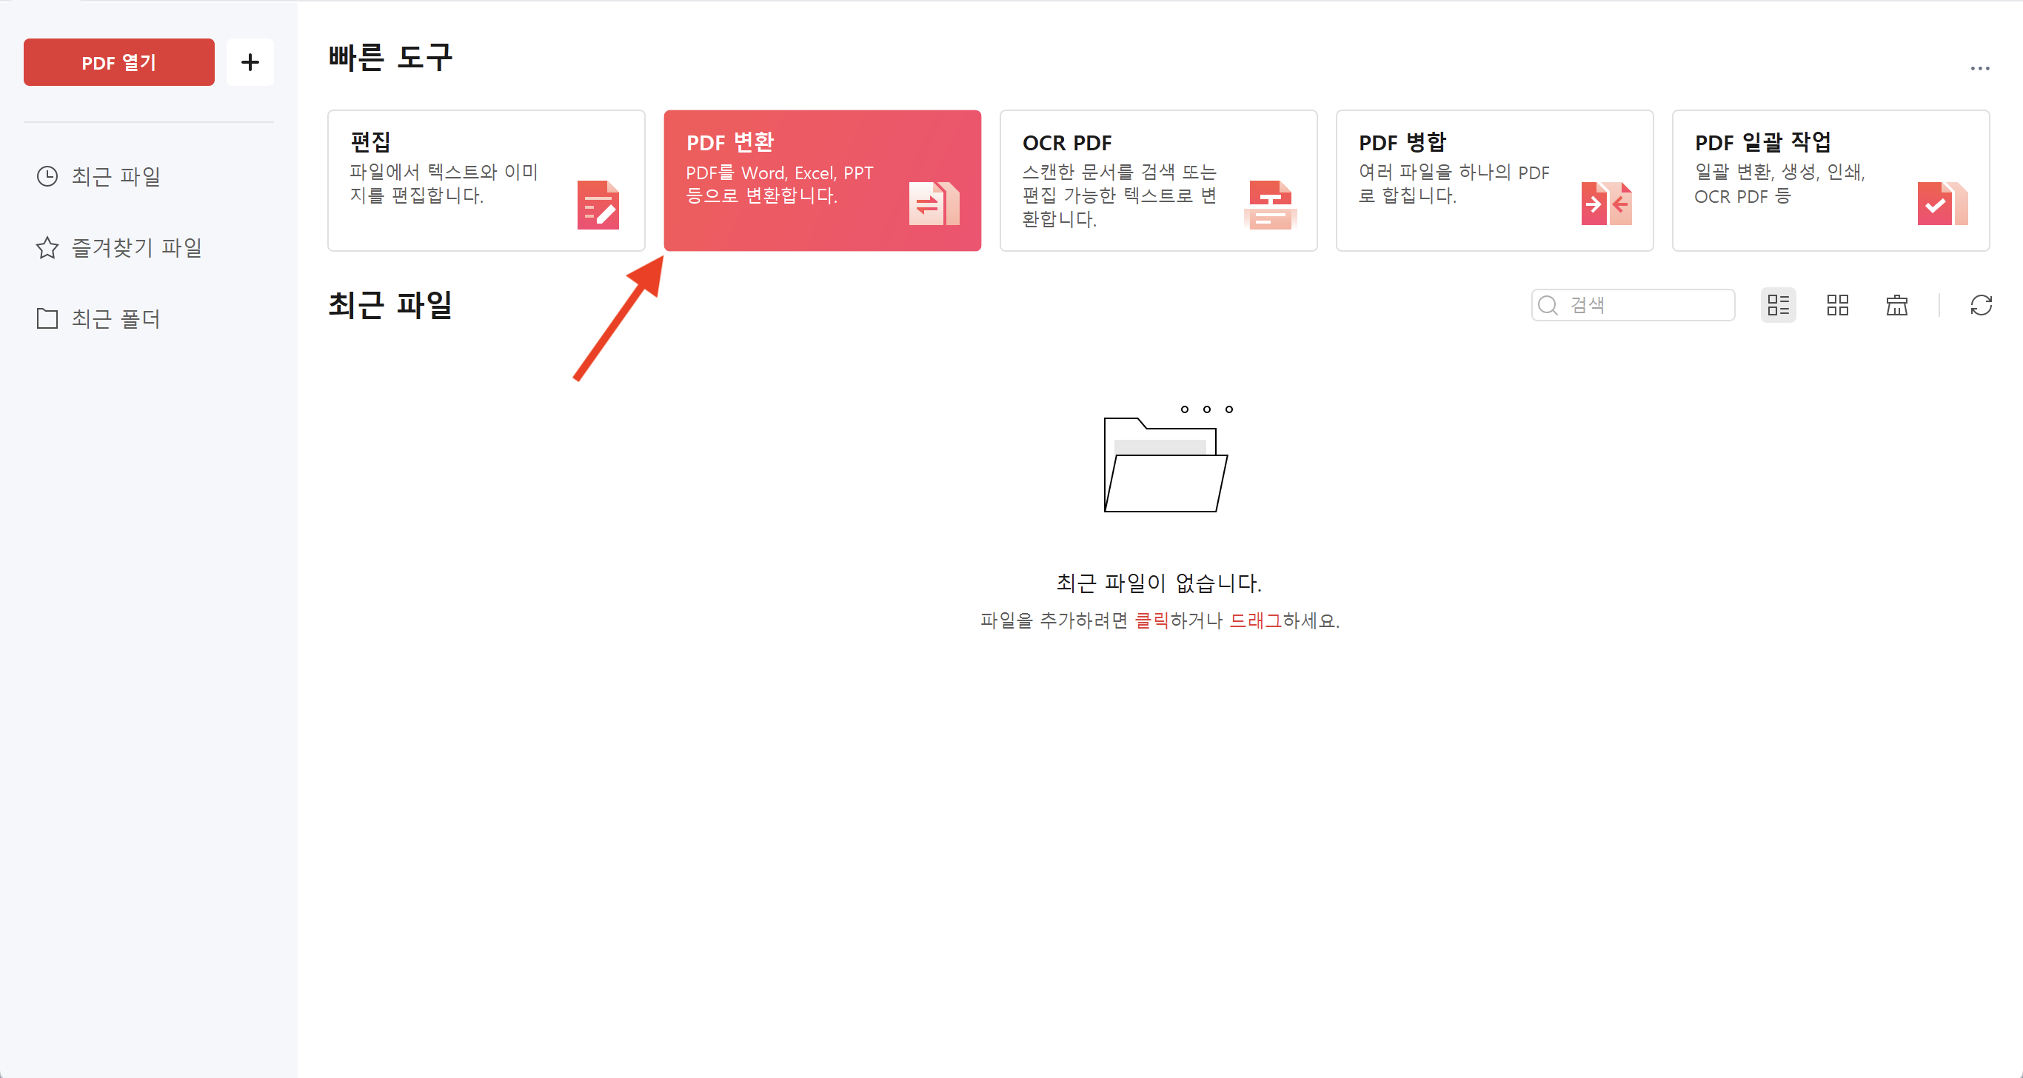
Task: Open the 최근 폴더 sidebar section
Action: 116,319
